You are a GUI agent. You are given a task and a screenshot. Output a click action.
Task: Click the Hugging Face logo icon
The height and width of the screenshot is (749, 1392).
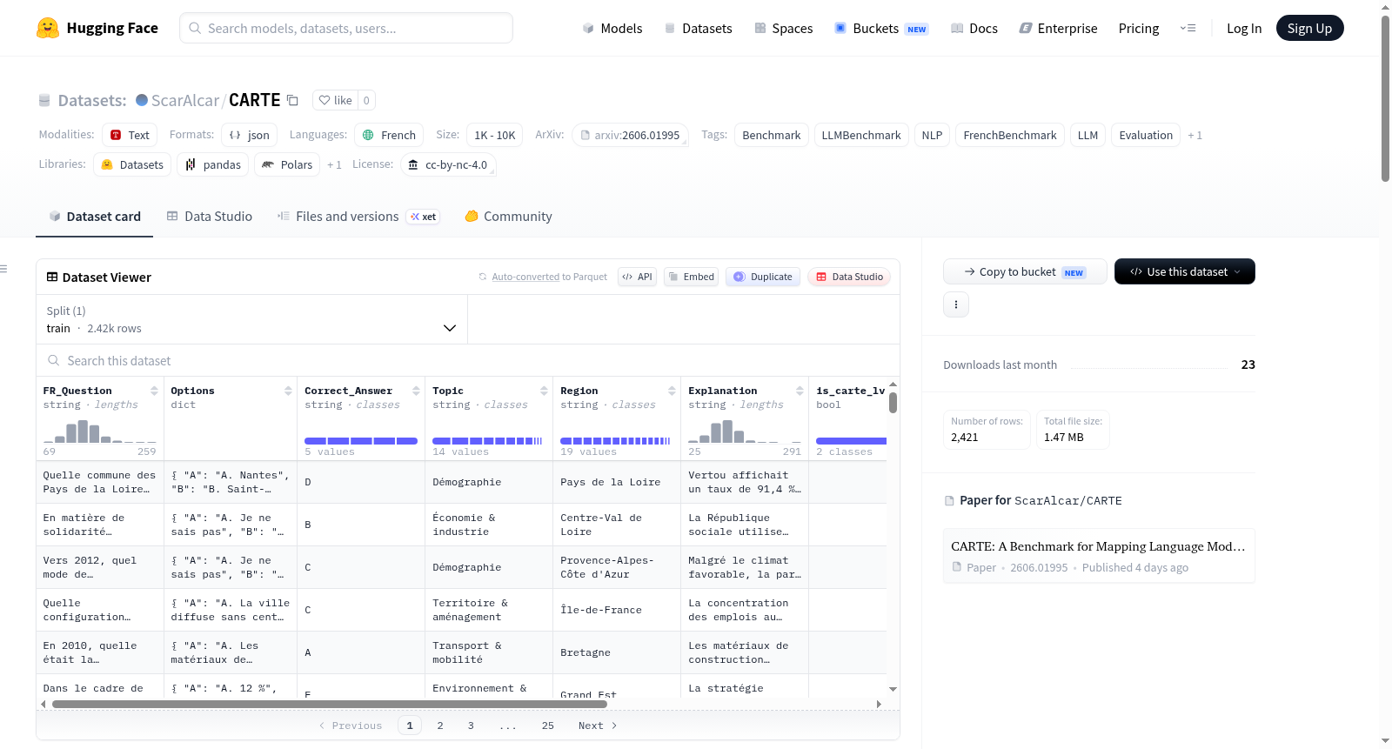(x=48, y=28)
